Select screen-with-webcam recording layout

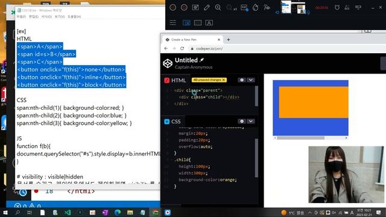[x=186, y=23]
